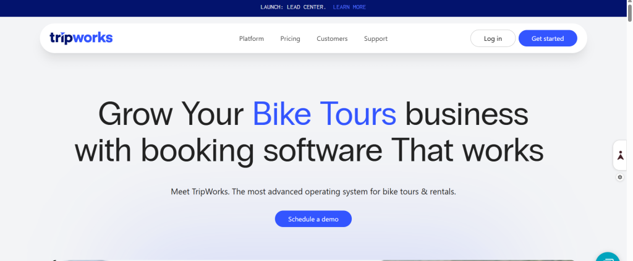Open the Customers menu item

(332, 39)
